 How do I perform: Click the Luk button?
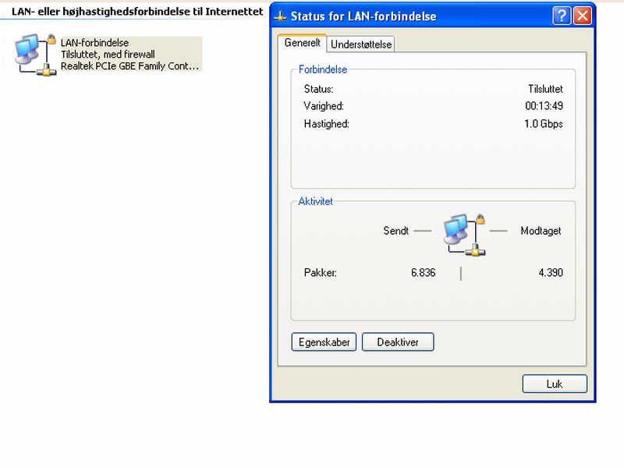point(555,384)
